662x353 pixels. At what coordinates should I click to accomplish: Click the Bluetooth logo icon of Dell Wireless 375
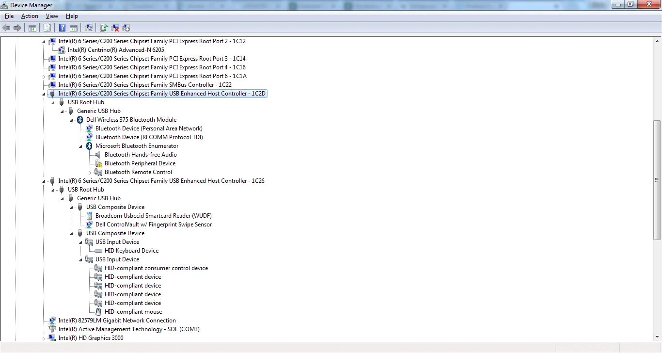click(x=80, y=120)
